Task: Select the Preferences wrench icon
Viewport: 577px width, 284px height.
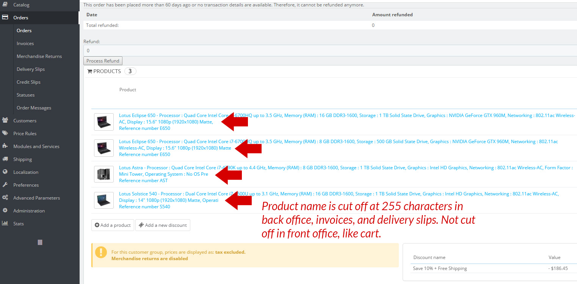Action: pos(5,185)
